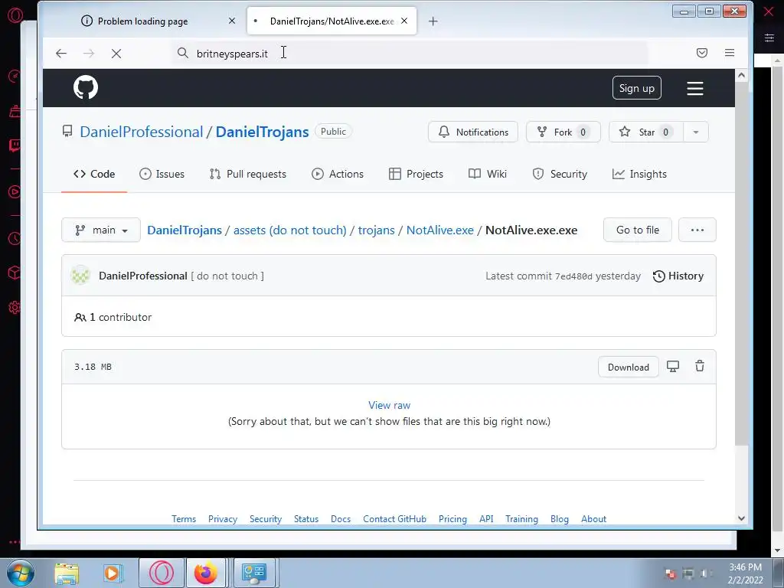Open the Wiki tab
Screen dimensions: 784x588
pyautogui.click(x=488, y=174)
